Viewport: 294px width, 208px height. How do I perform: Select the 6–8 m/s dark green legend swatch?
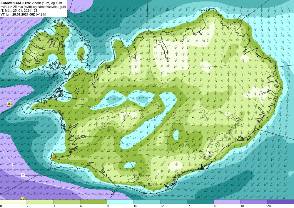pos(93,202)
